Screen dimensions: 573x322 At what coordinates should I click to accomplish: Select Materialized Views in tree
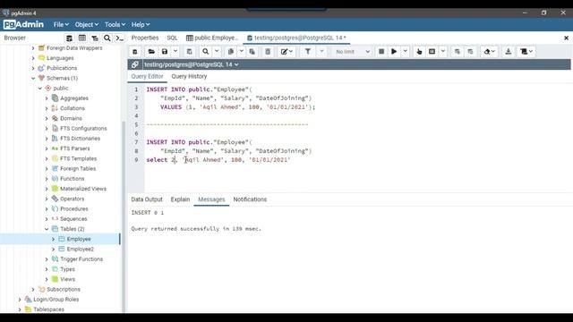tap(83, 189)
